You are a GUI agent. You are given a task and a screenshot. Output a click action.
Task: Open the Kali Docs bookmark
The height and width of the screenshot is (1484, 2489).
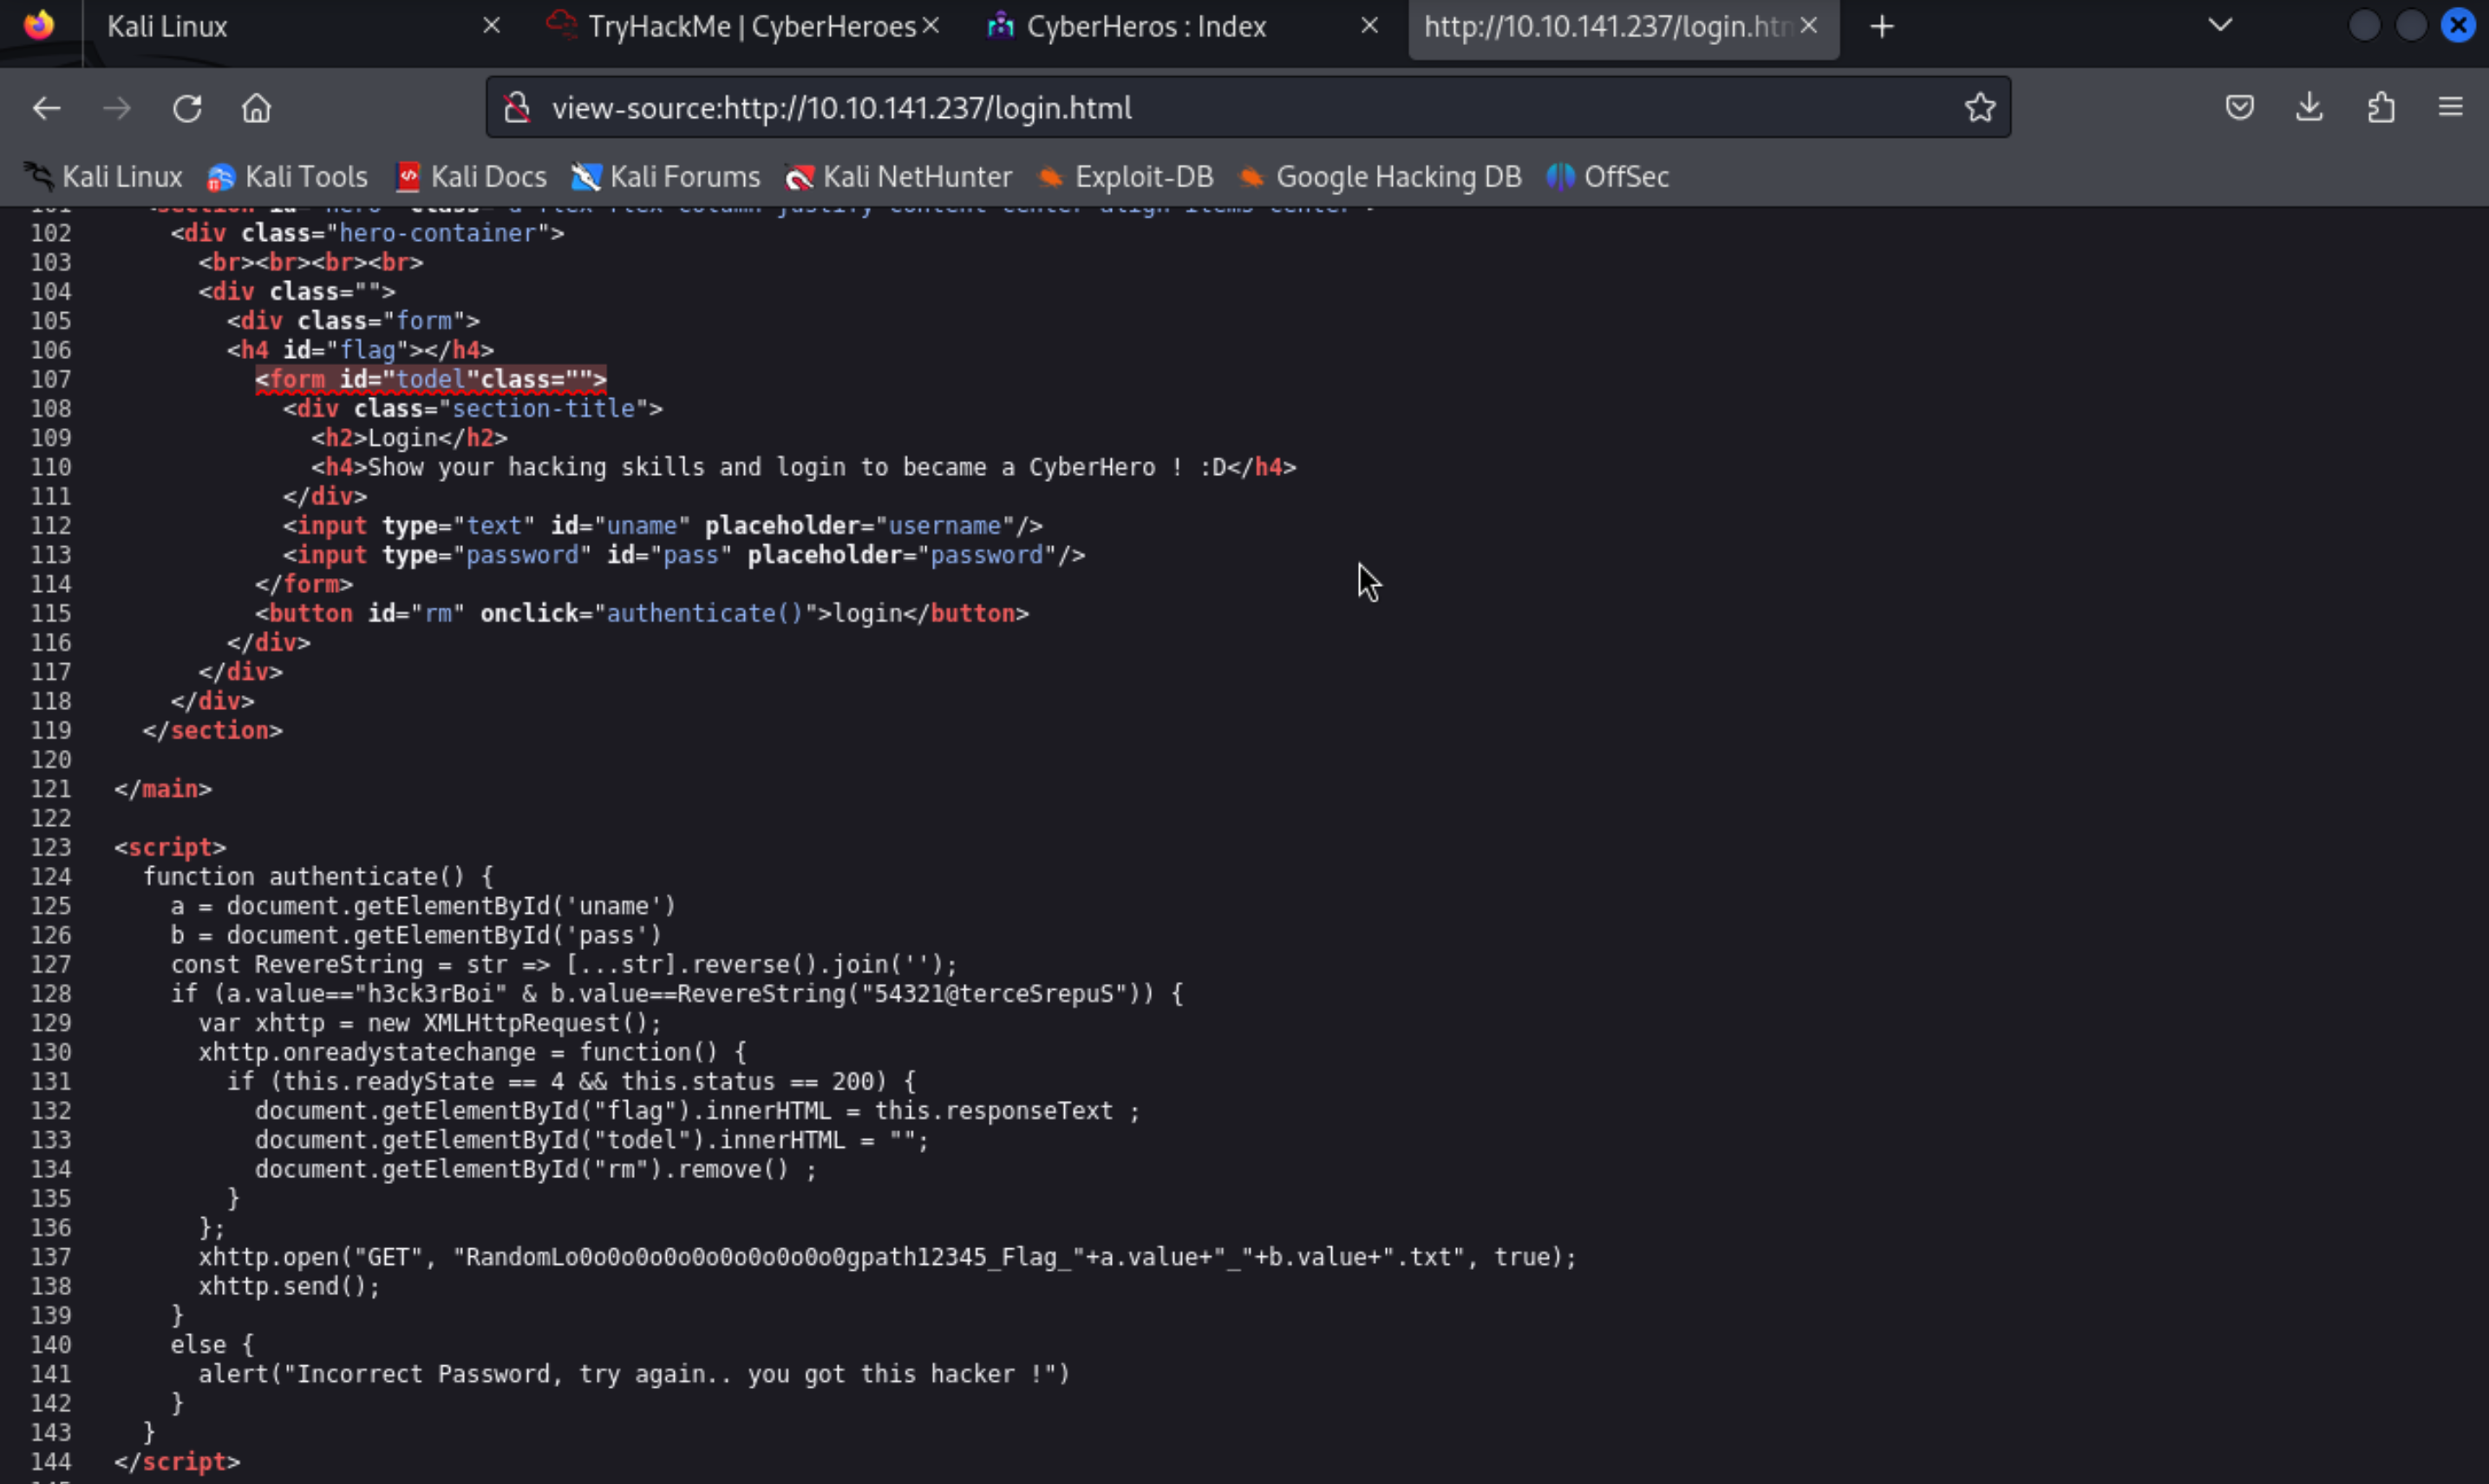(470, 177)
